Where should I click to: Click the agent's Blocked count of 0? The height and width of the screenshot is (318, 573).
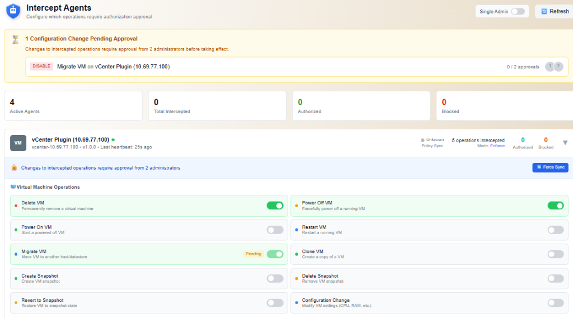(546, 140)
